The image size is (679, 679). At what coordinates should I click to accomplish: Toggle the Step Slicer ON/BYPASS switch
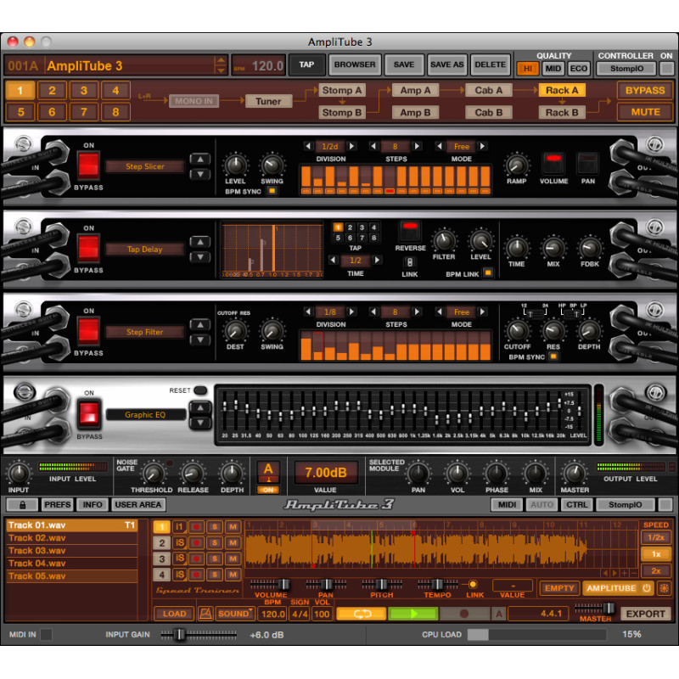[88, 165]
